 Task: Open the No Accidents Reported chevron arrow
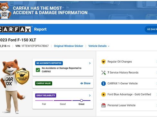pyautogui.click(x=90, y=63)
